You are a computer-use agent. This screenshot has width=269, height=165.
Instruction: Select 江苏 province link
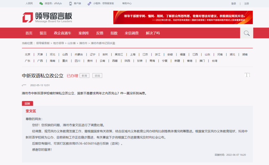[145, 54]
